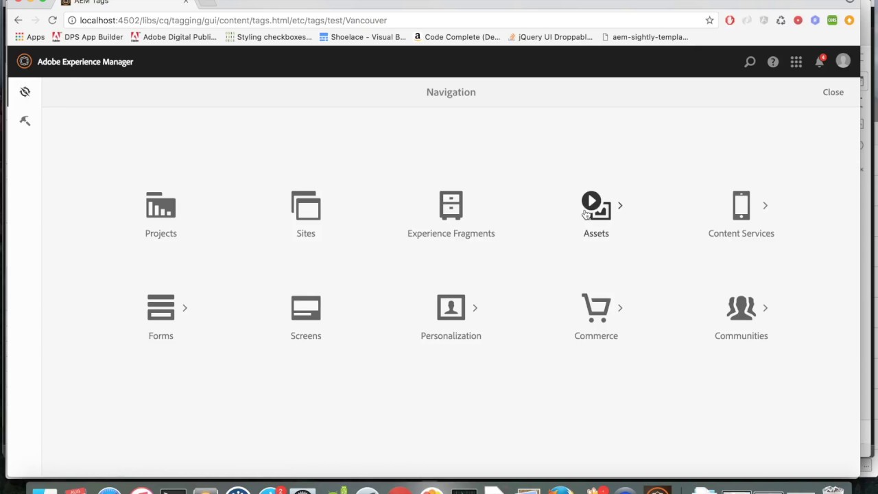Expand the Content Services submenu chevron
This screenshot has width=878, height=494.
[765, 205]
